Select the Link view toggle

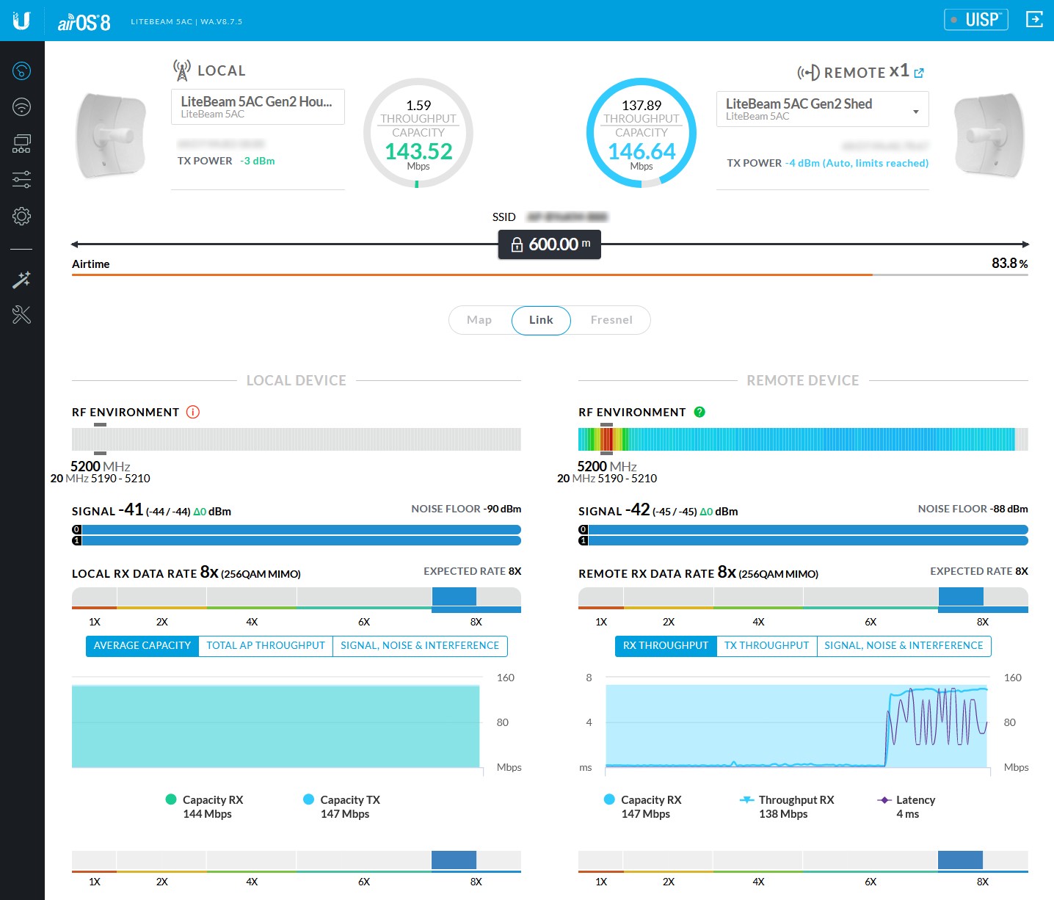[541, 320]
